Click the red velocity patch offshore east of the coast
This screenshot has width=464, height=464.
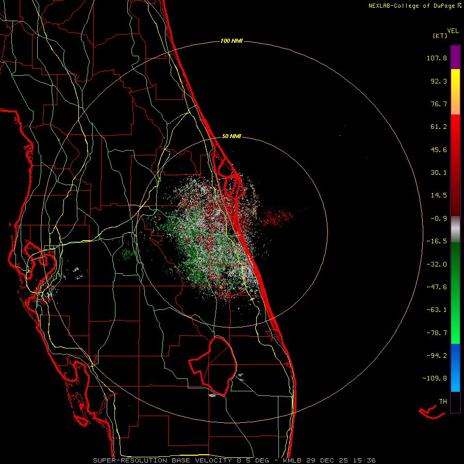[x=277, y=217]
